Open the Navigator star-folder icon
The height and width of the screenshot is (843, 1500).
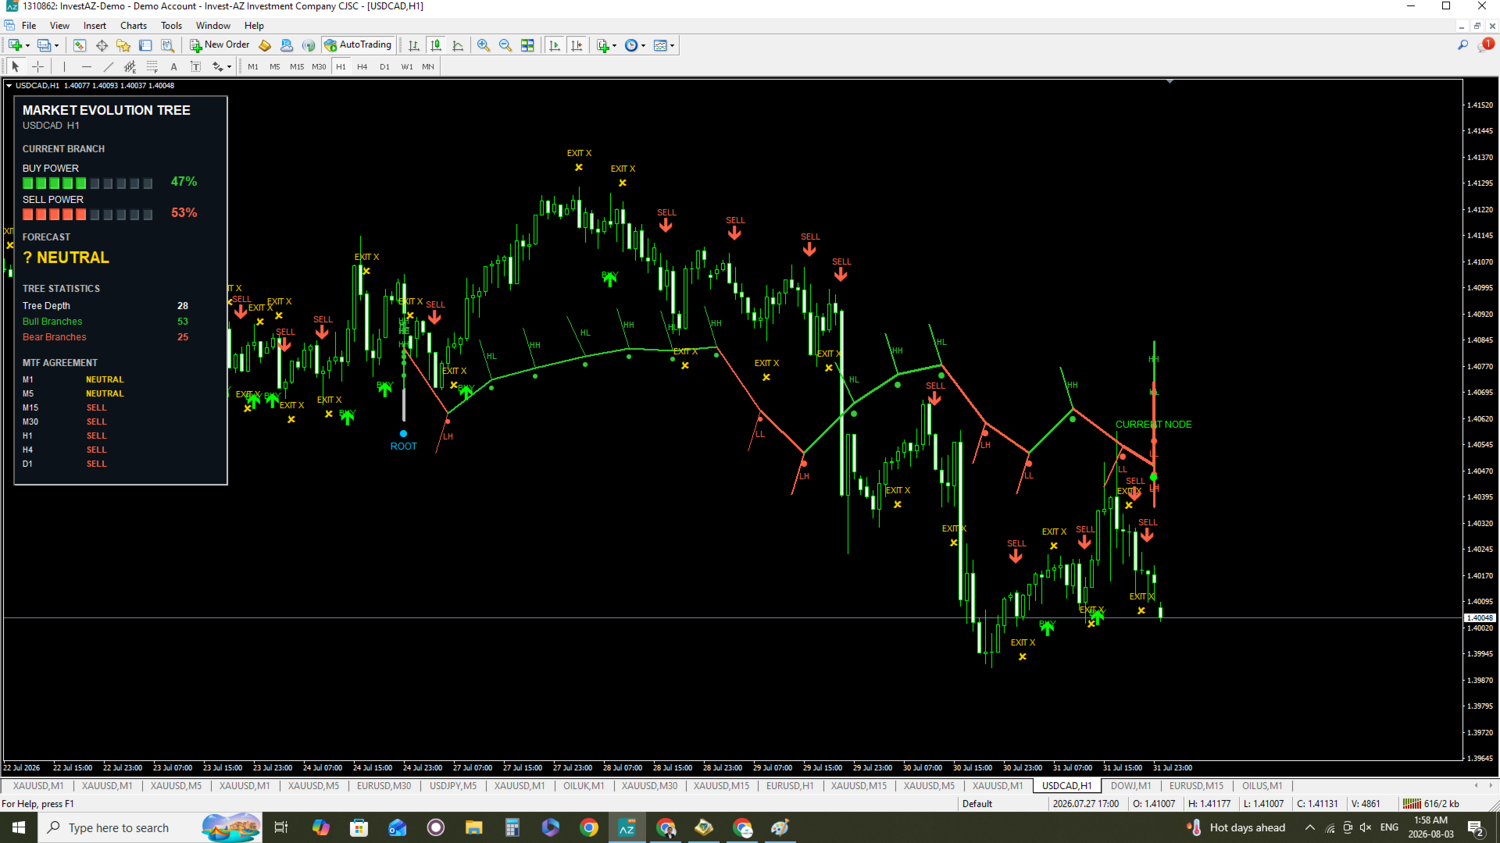click(x=123, y=45)
